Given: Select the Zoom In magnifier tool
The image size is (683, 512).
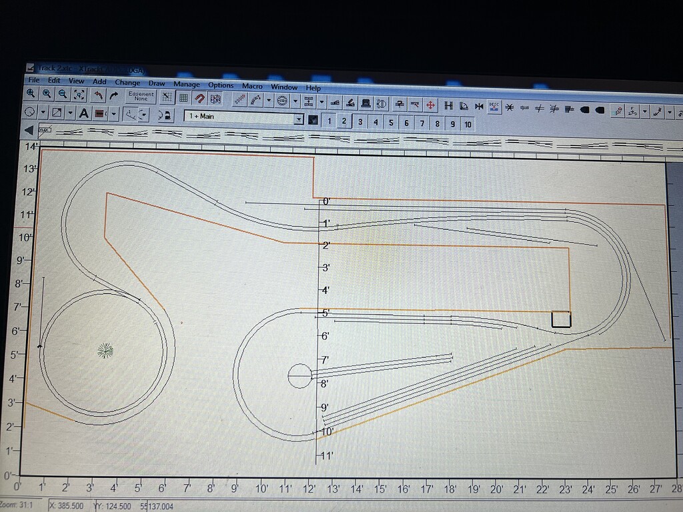Looking at the screenshot, I should point(30,97).
